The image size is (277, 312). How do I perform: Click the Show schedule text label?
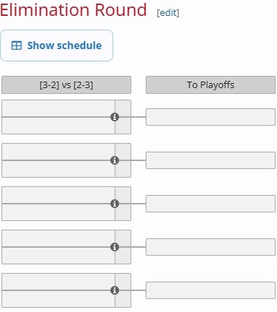64,45
